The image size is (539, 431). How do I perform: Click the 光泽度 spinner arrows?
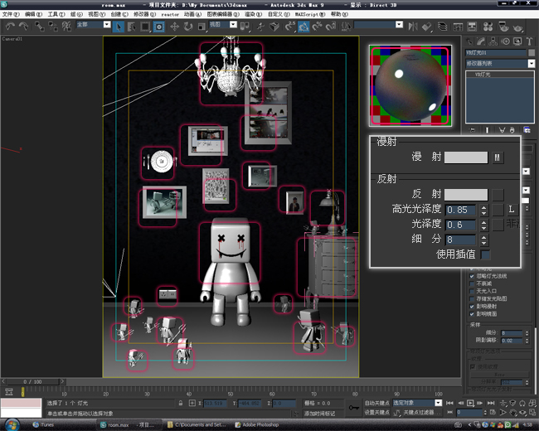point(483,225)
